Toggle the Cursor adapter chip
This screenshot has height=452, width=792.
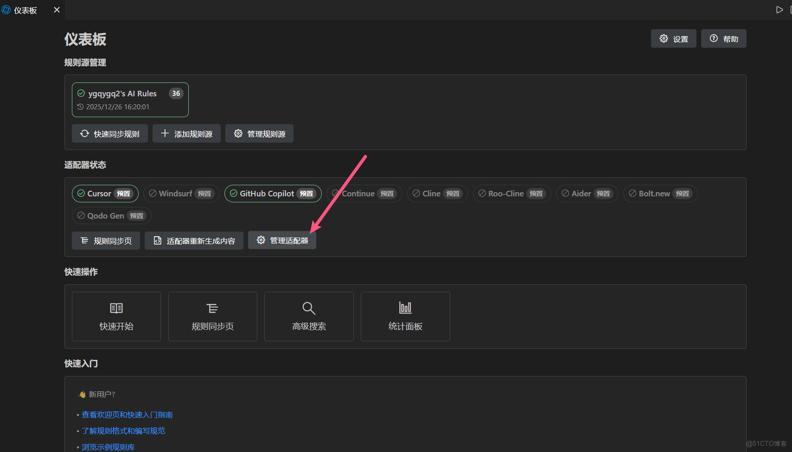(x=105, y=194)
